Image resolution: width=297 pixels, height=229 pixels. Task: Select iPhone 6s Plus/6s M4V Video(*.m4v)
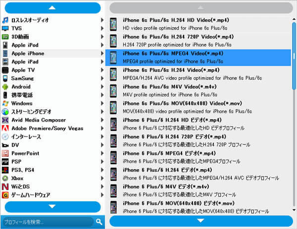pos(198,91)
